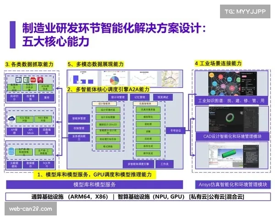275x220 pixels.
Task: Click the 函数编程 block
Action: point(47,132)
